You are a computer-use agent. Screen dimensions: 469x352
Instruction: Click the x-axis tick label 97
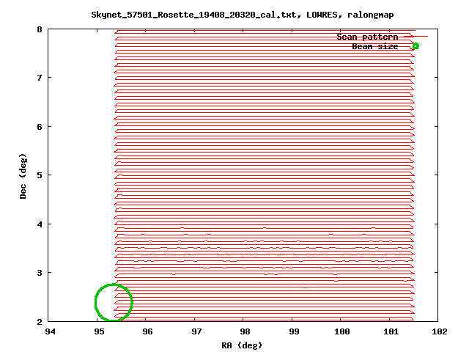pos(196,331)
